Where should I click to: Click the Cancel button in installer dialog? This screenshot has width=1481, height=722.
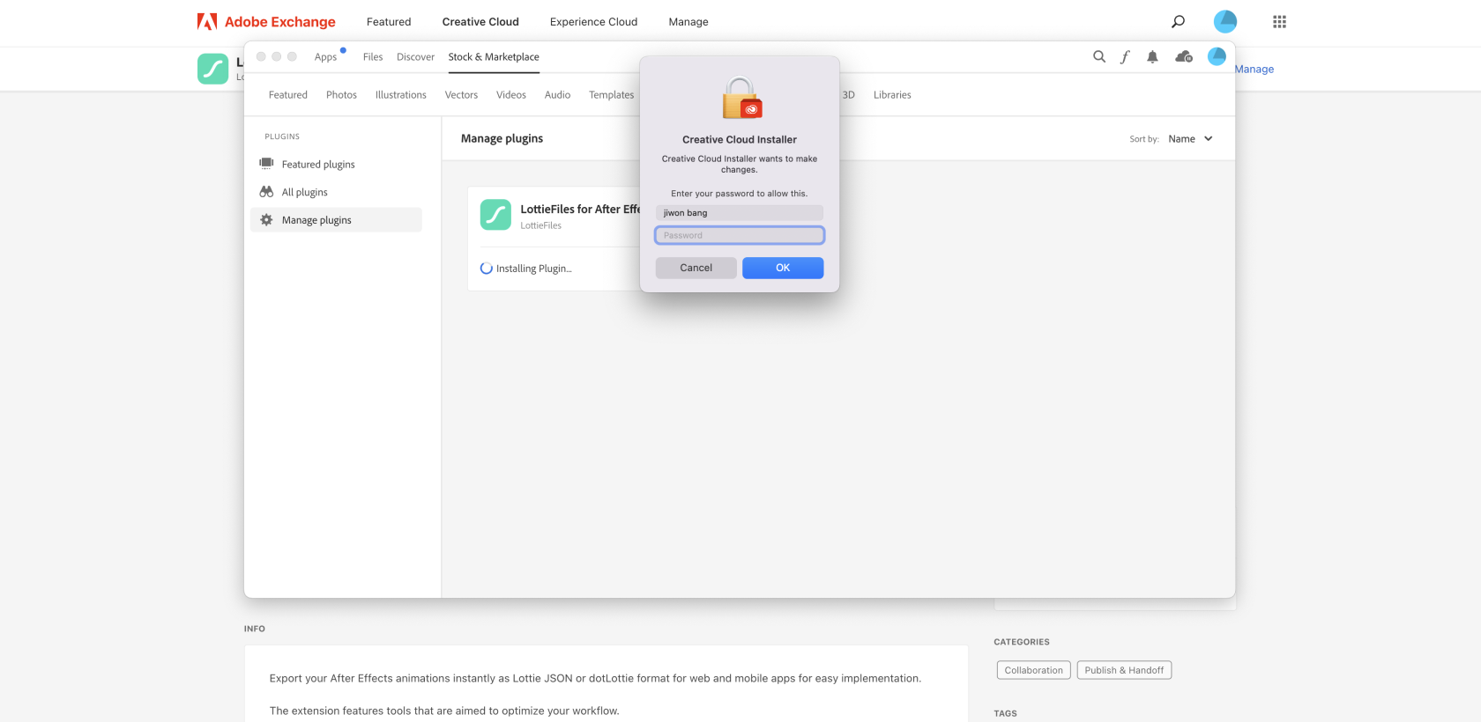[696, 268]
